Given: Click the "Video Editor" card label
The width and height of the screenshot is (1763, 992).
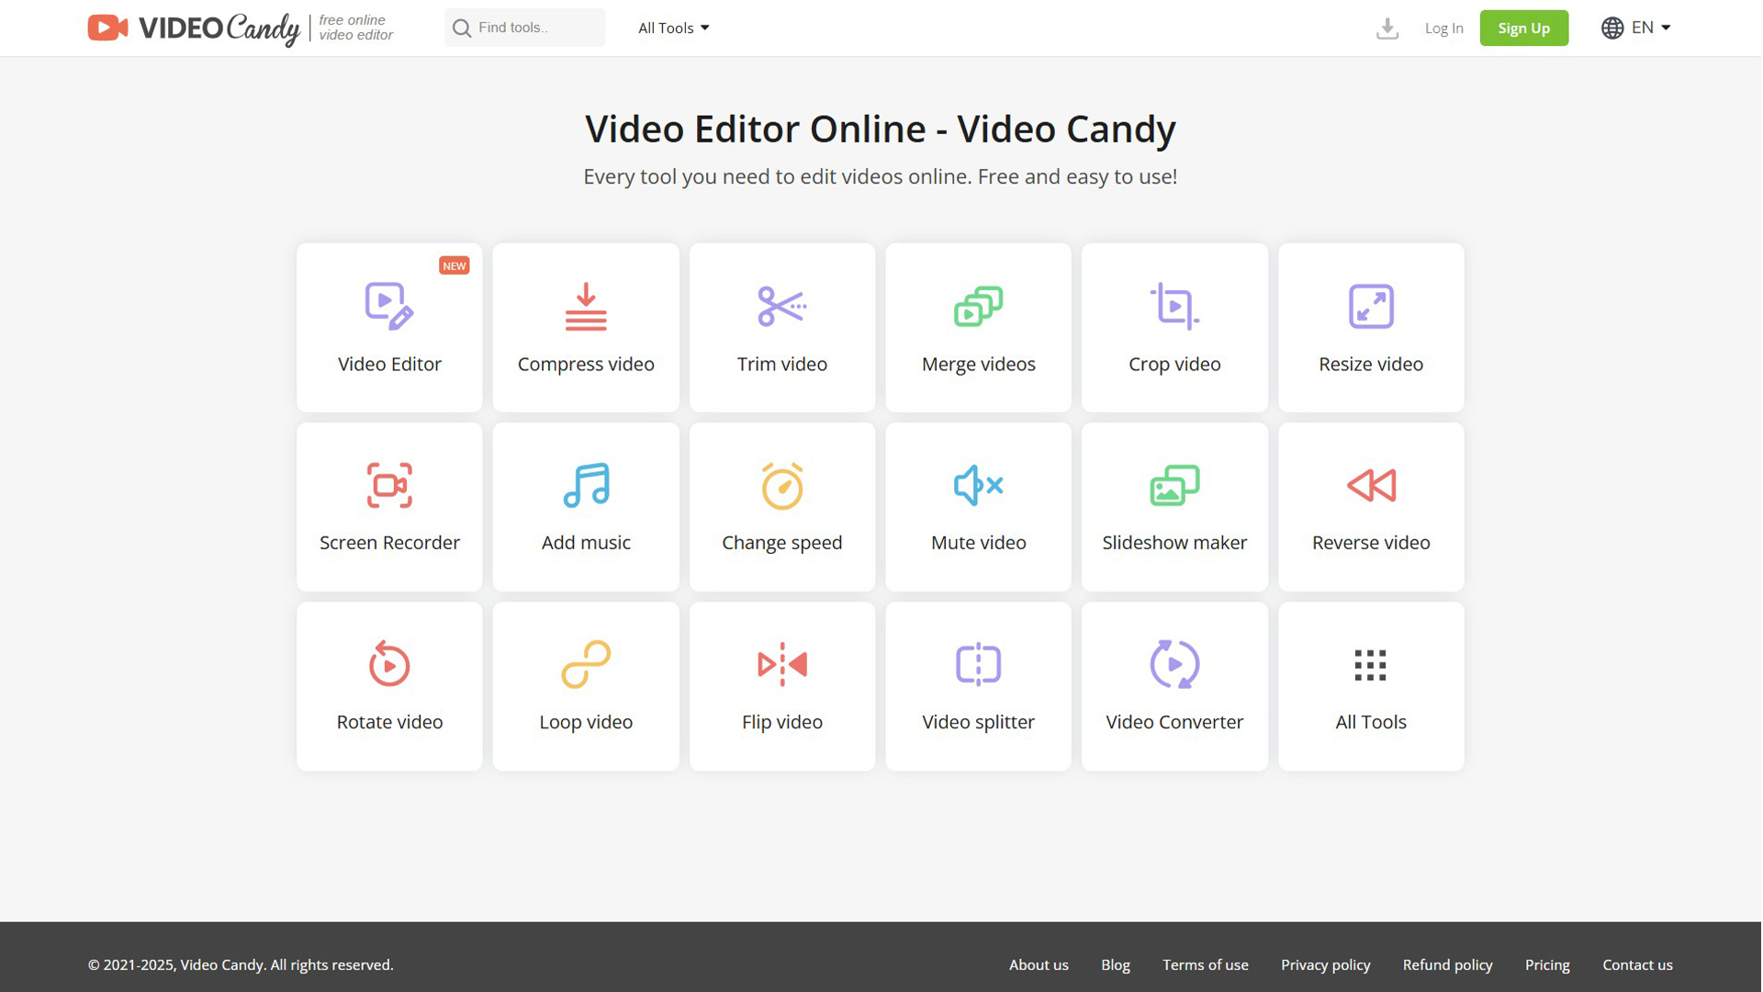Looking at the screenshot, I should (x=389, y=364).
